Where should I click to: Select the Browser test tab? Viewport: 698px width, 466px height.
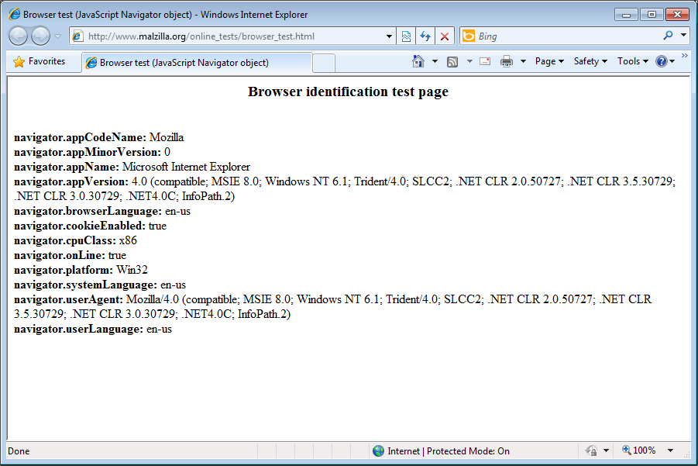tap(196, 62)
